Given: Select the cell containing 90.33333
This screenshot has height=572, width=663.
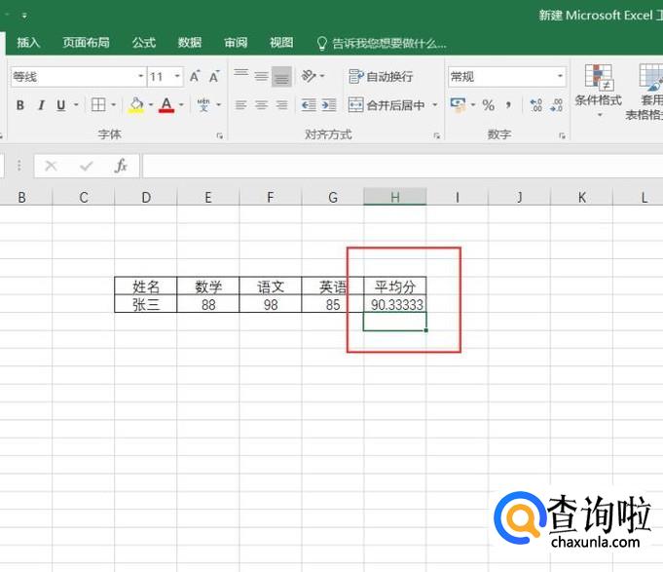Looking at the screenshot, I should 395,304.
